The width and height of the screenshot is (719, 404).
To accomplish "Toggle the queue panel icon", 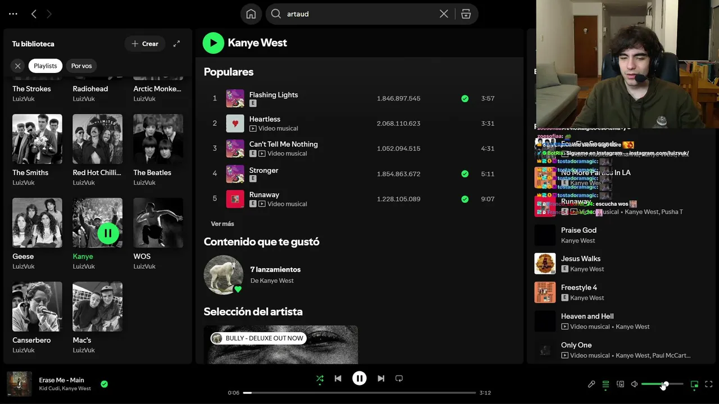I will tap(606, 384).
